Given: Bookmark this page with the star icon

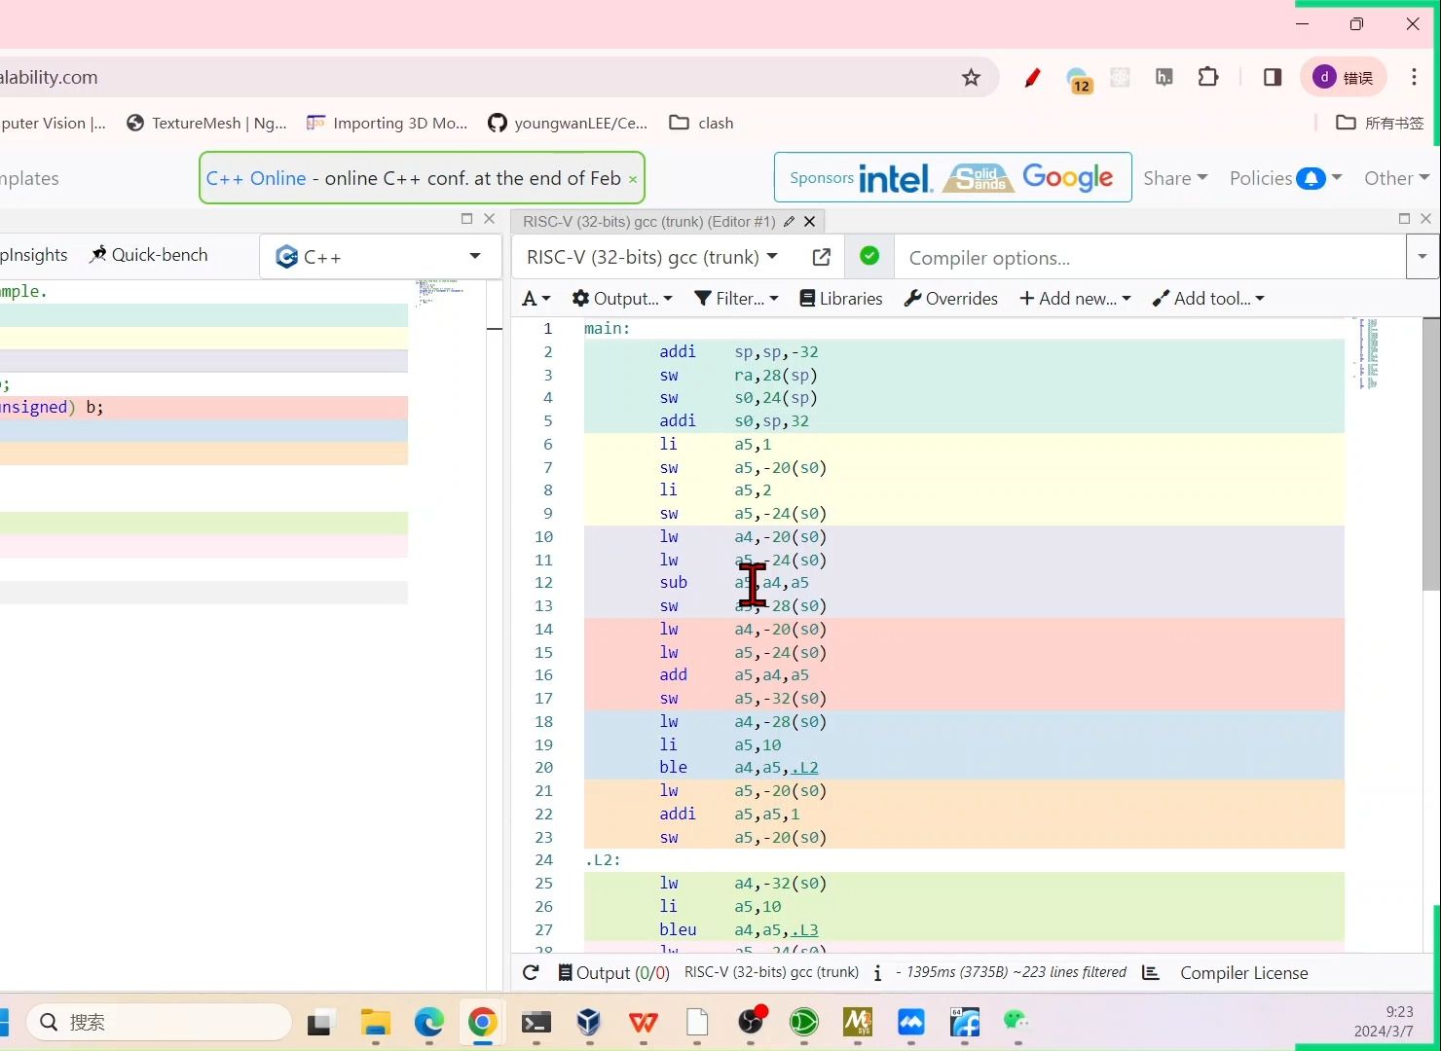Looking at the screenshot, I should click(x=971, y=78).
